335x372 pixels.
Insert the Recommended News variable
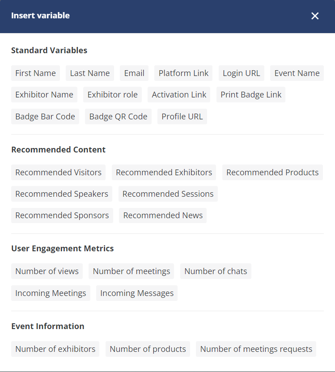coord(163,216)
